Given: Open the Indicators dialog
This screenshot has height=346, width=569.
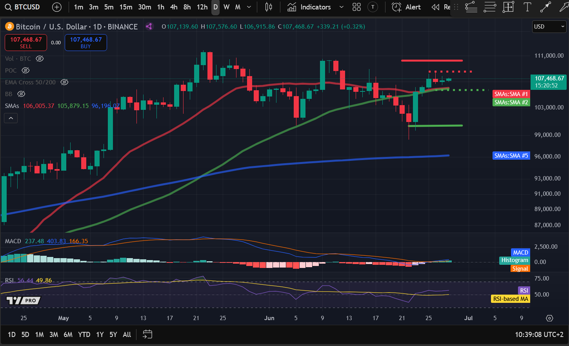Looking at the screenshot, I should (309, 7).
